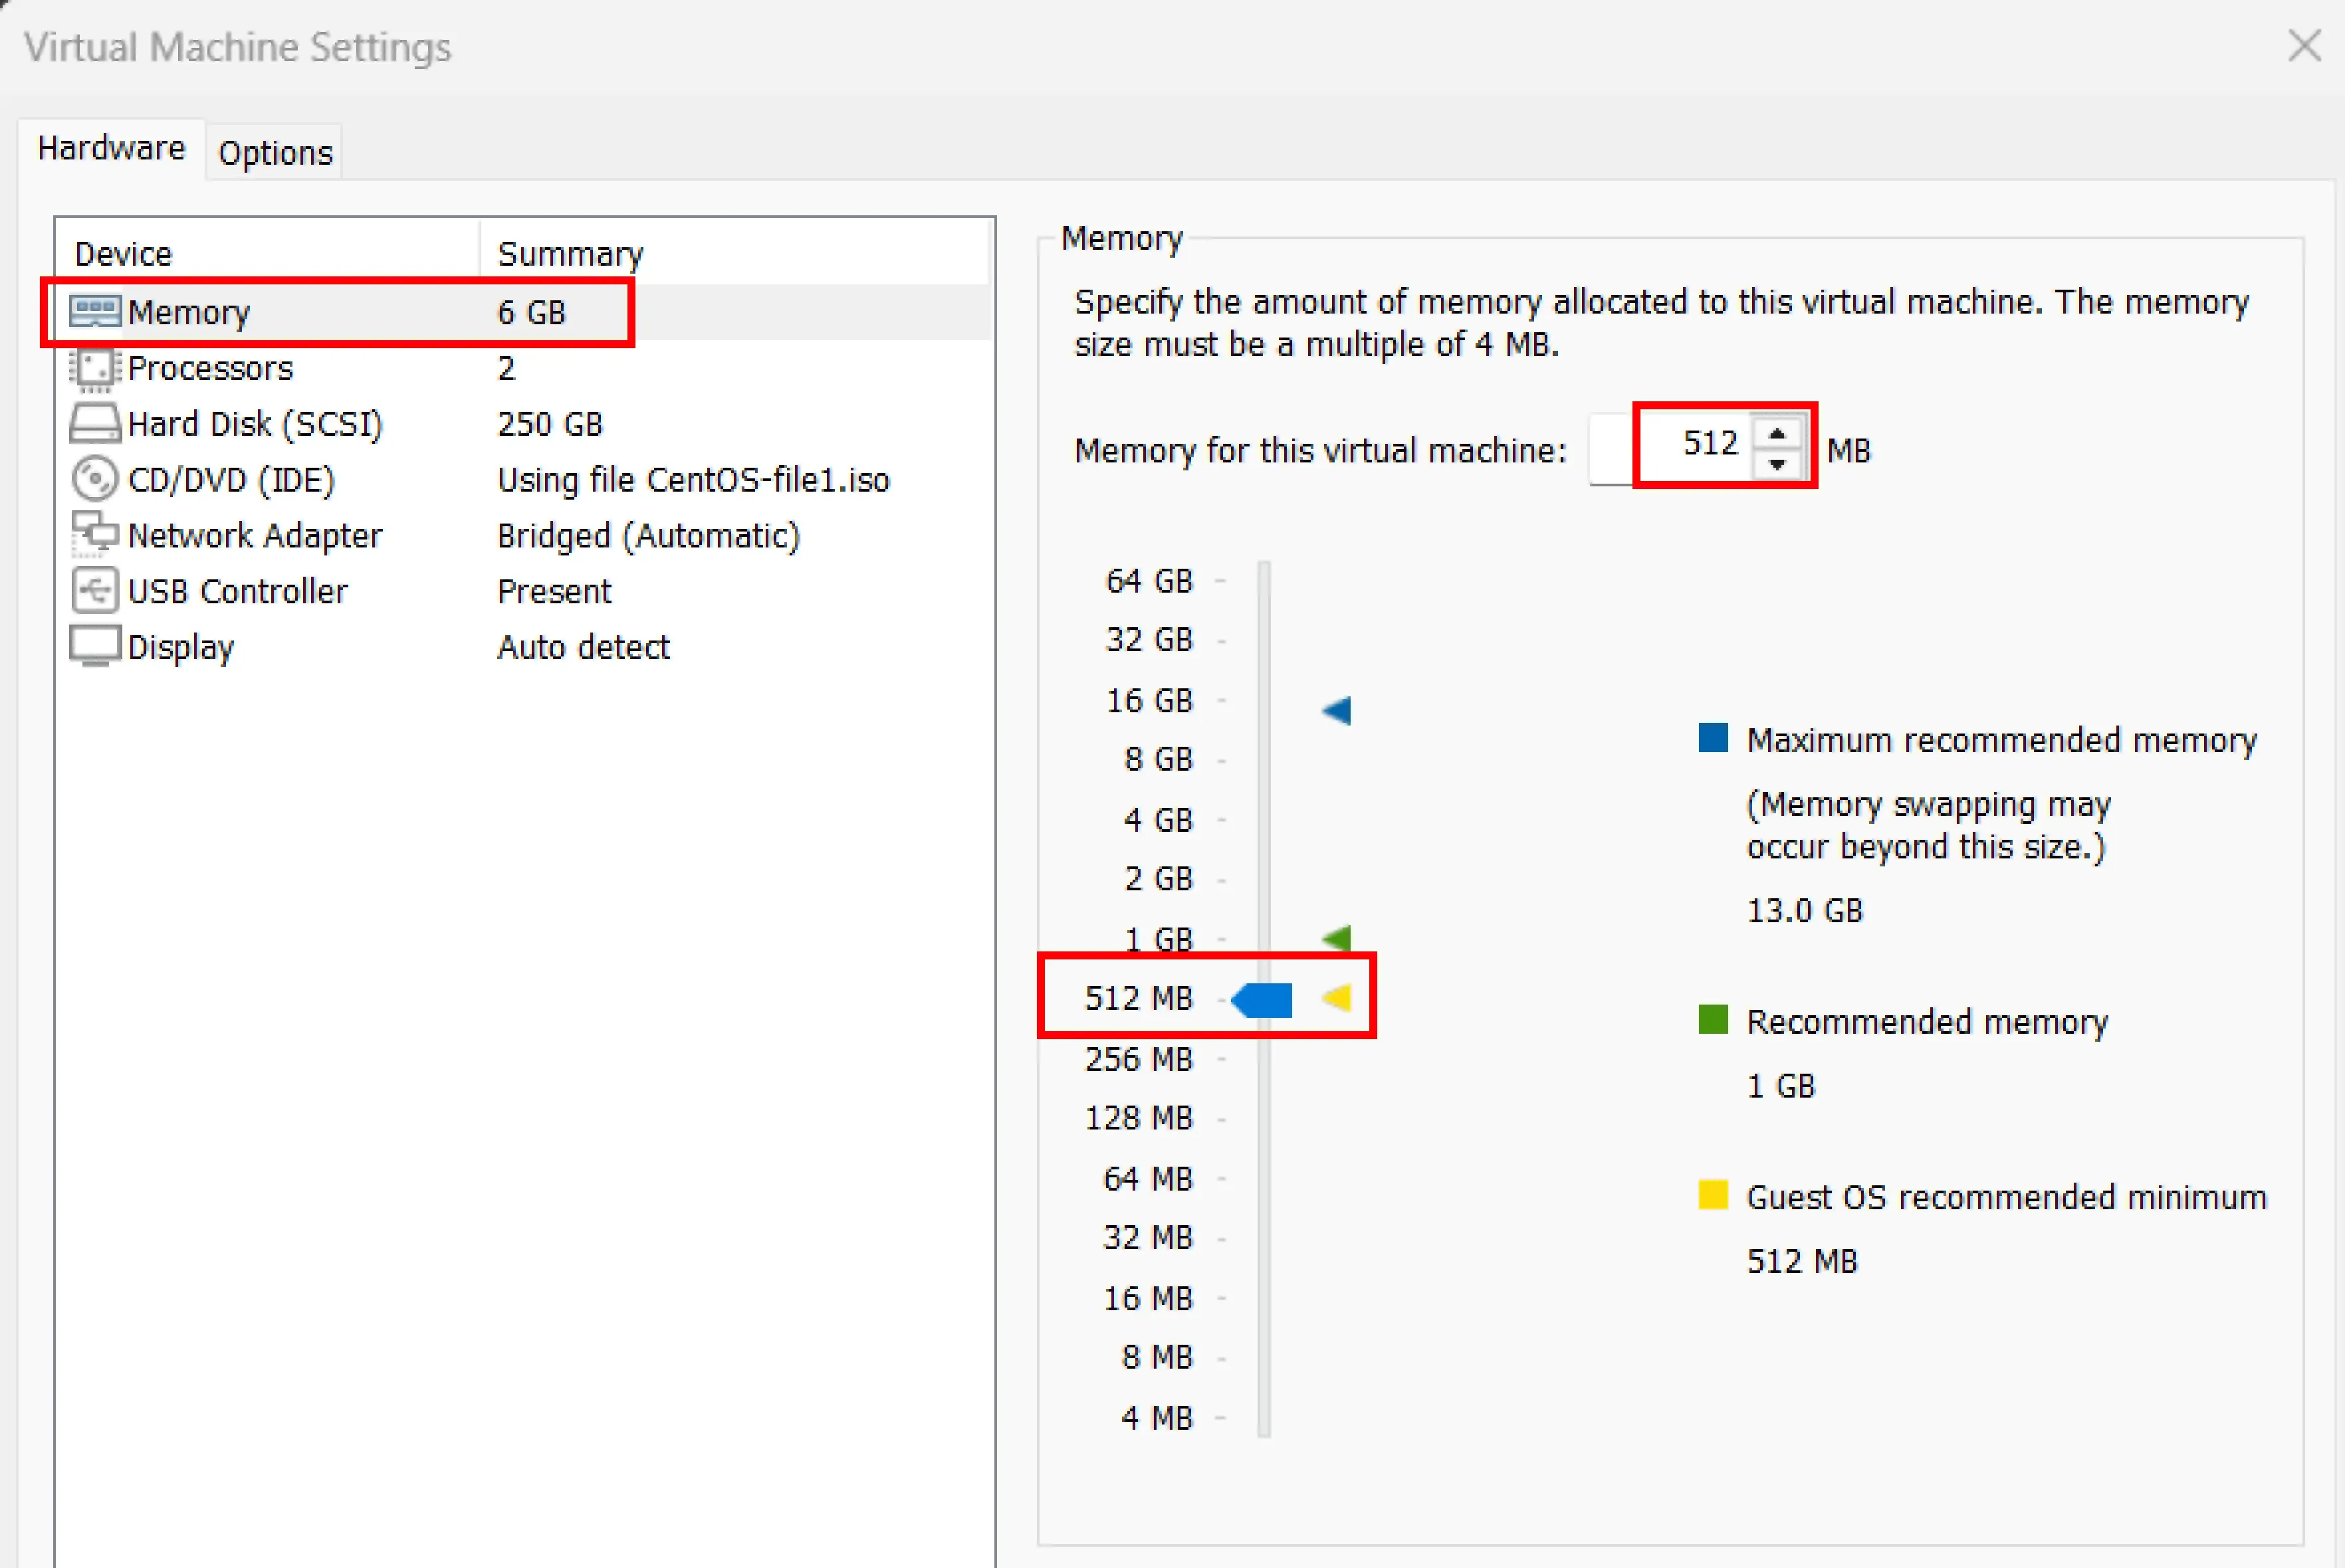The width and height of the screenshot is (2345, 1568).
Task: Select the Hard Disk (SCSI) icon
Action: click(x=95, y=424)
